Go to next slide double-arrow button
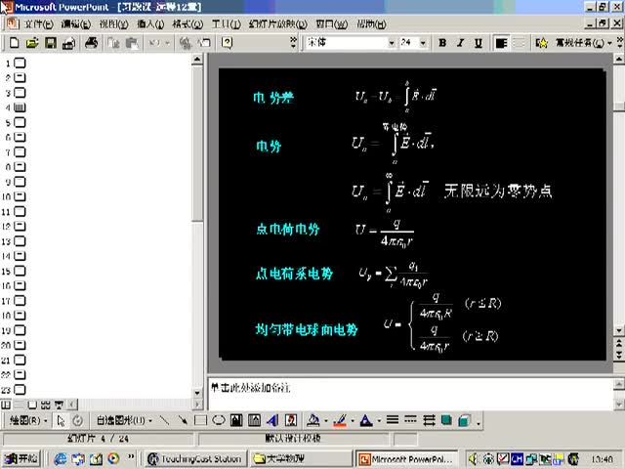The height and width of the screenshot is (469, 625). [618, 355]
